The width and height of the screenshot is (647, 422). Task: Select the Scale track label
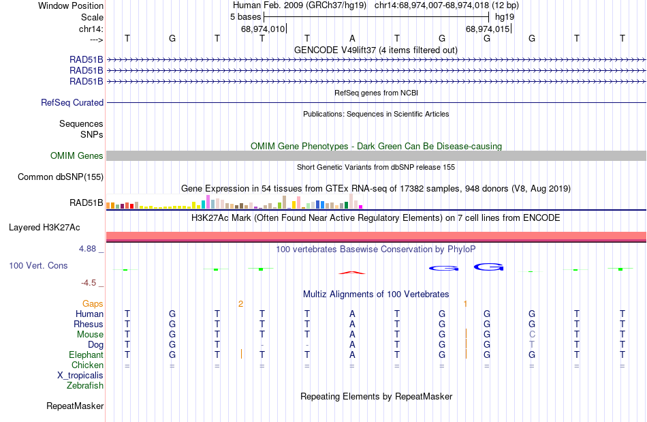pos(92,17)
